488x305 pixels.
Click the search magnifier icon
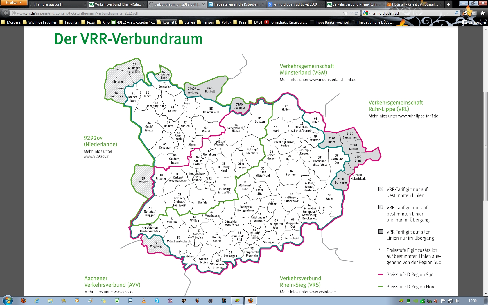(456, 13)
